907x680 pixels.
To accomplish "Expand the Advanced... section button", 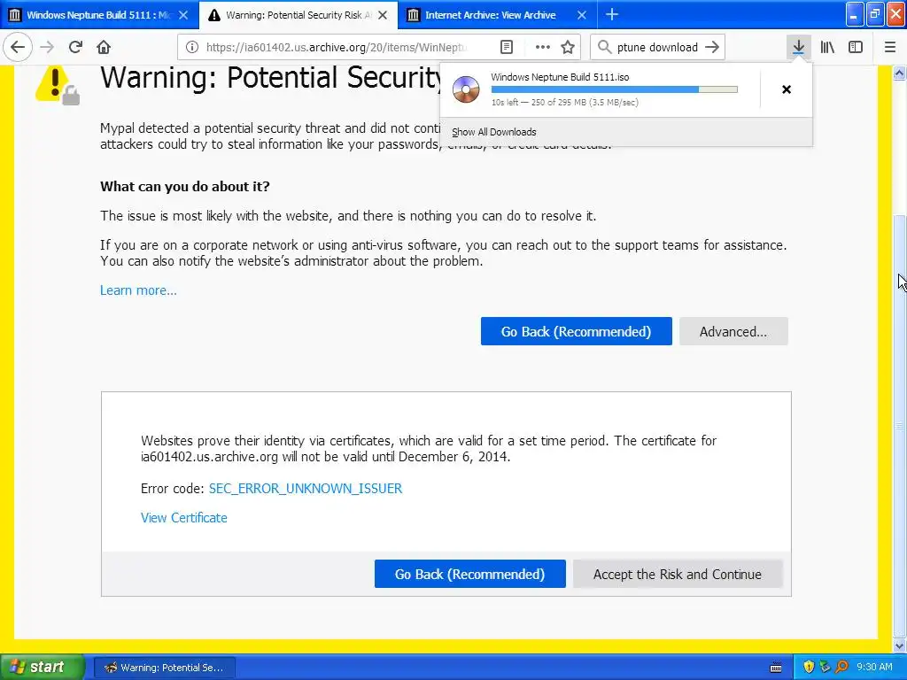I will pyautogui.click(x=733, y=331).
